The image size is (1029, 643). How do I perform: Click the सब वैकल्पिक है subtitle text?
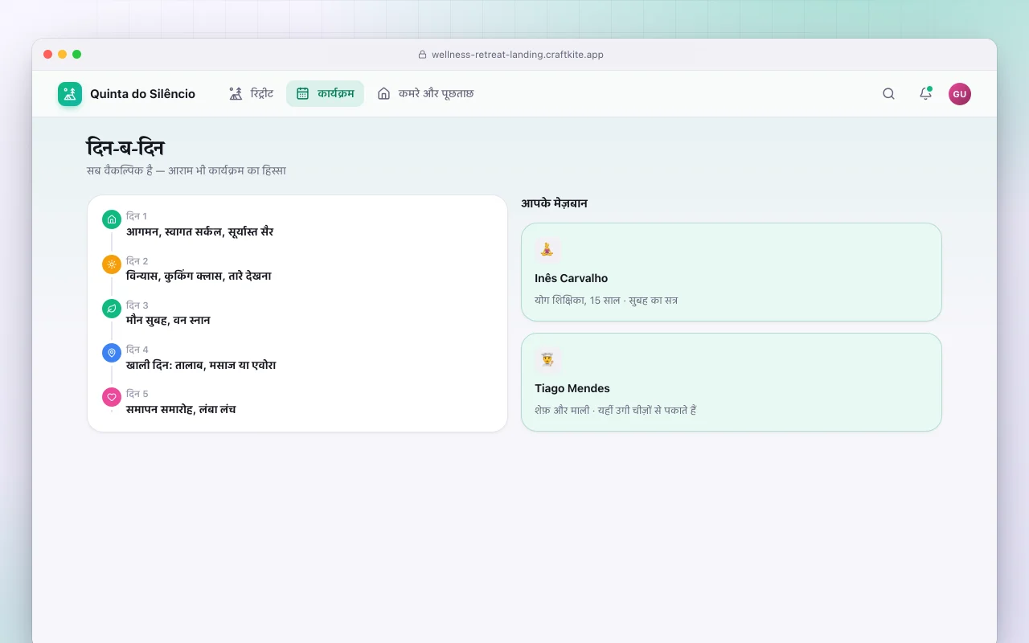(187, 170)
